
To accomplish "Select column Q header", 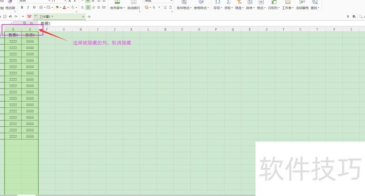I will [x=233, y=30].
